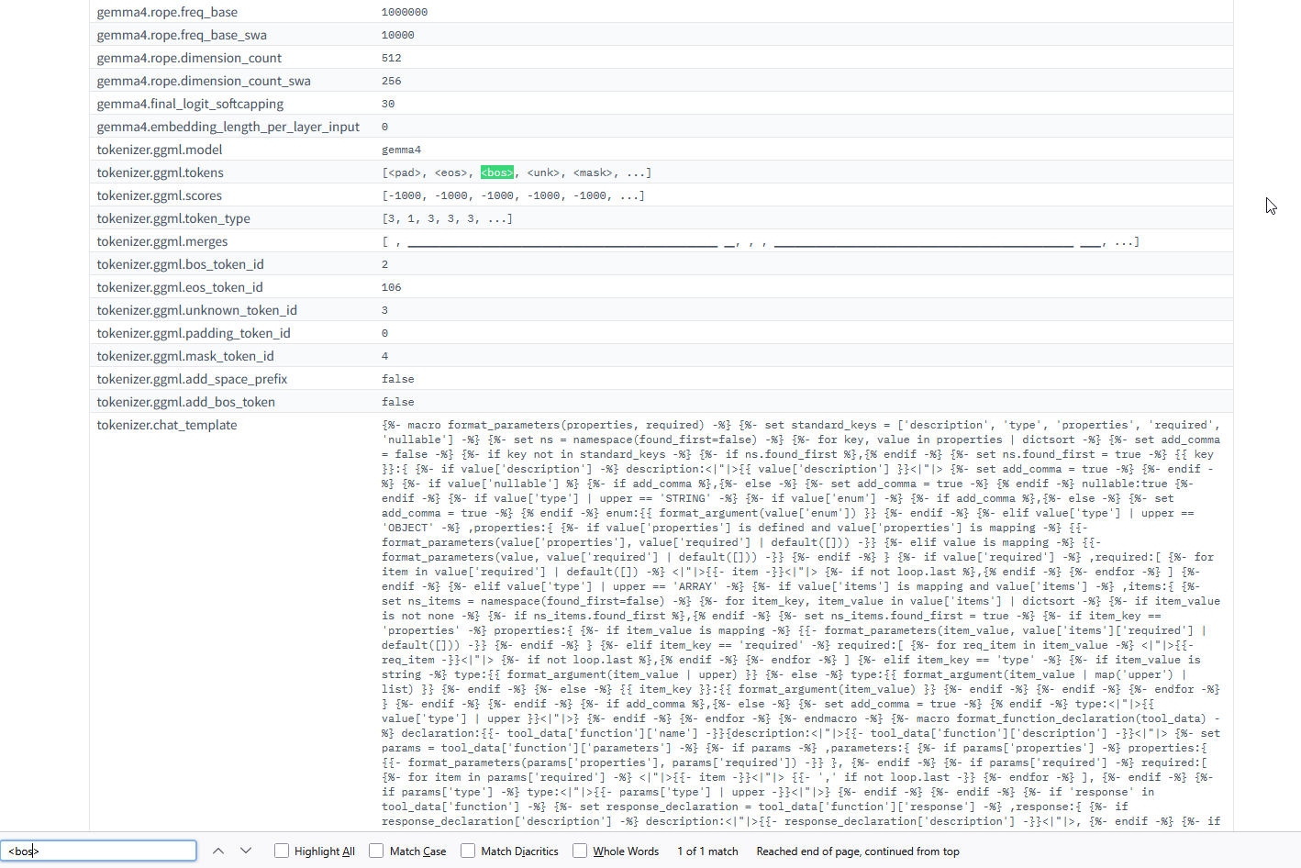
Task: Go to previous find match arrow
Action: [x=218, y=851]
